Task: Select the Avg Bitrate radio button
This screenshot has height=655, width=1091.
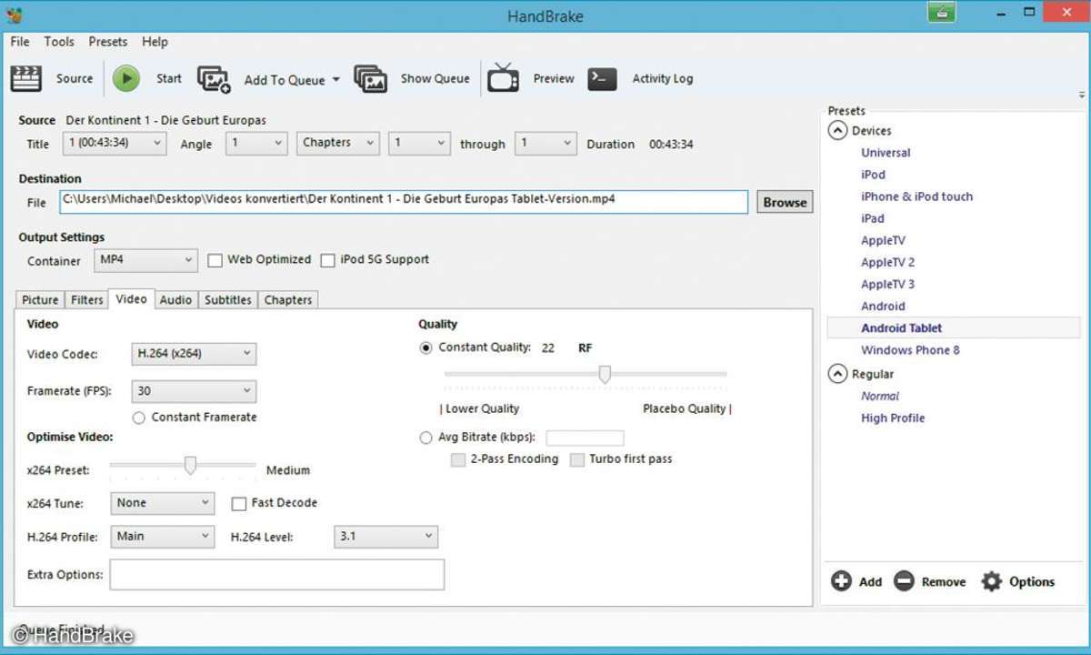Action: (425, 438)
